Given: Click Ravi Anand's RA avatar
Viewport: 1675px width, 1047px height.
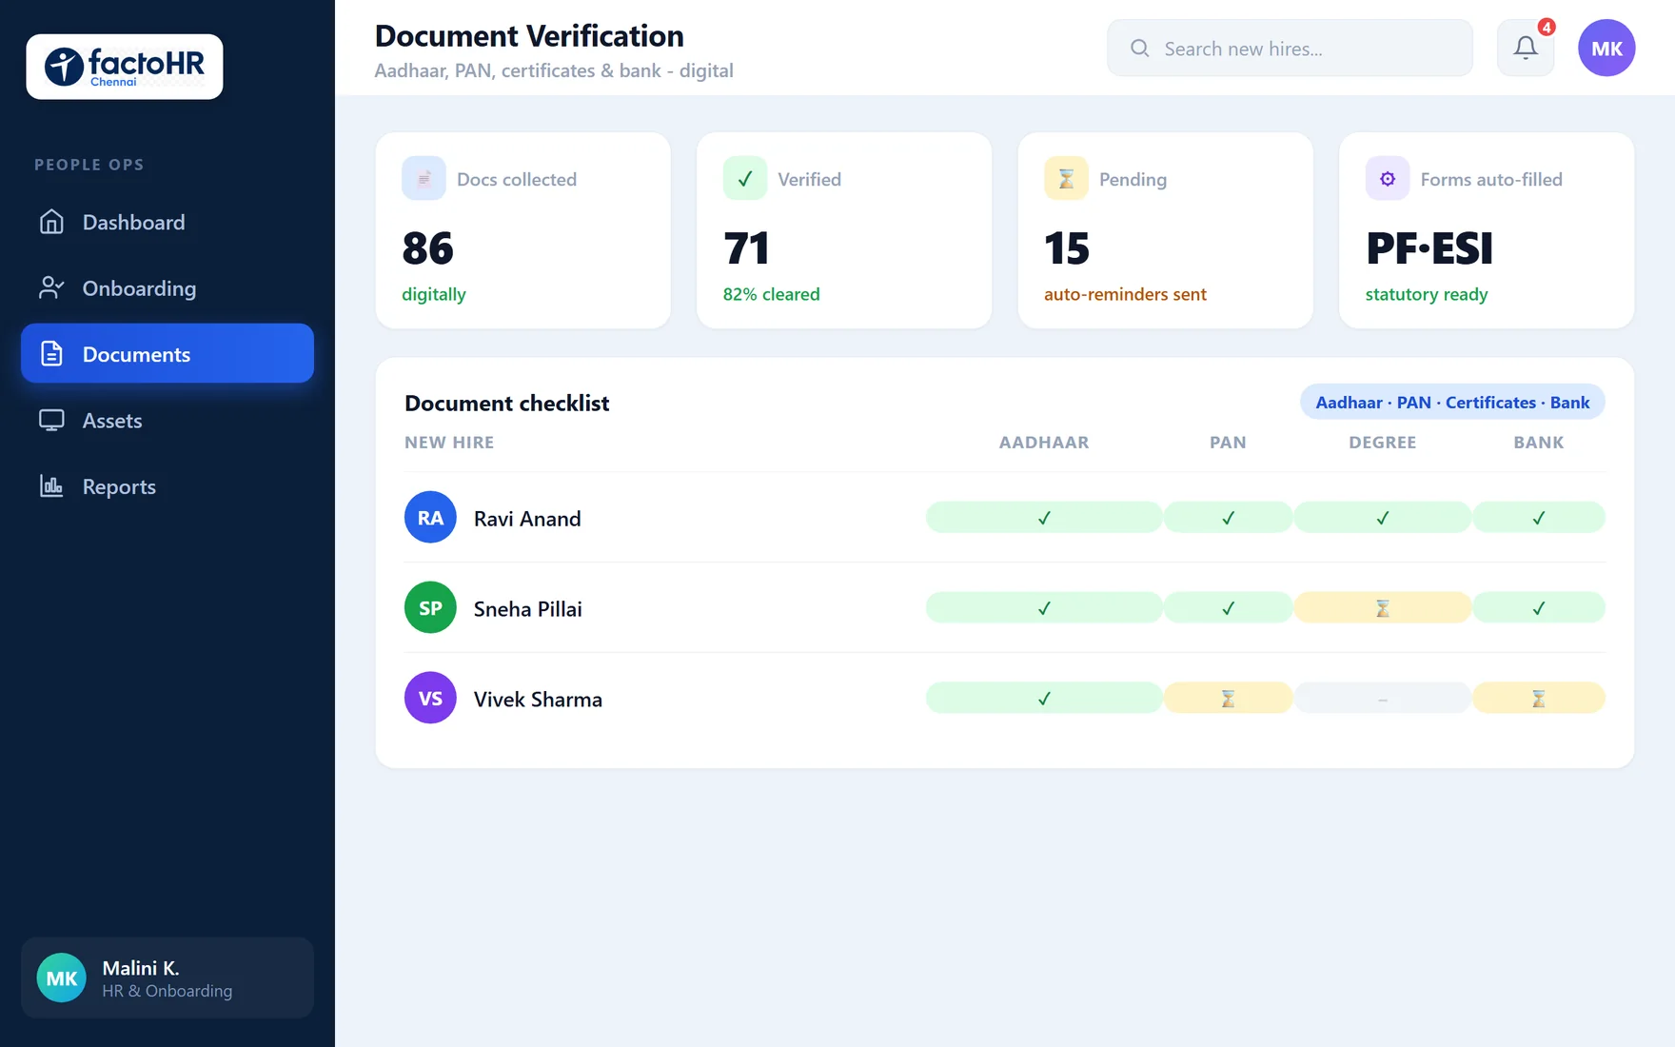Looking at the screenshot, I should pyautogui.click(x=430, y=517).
